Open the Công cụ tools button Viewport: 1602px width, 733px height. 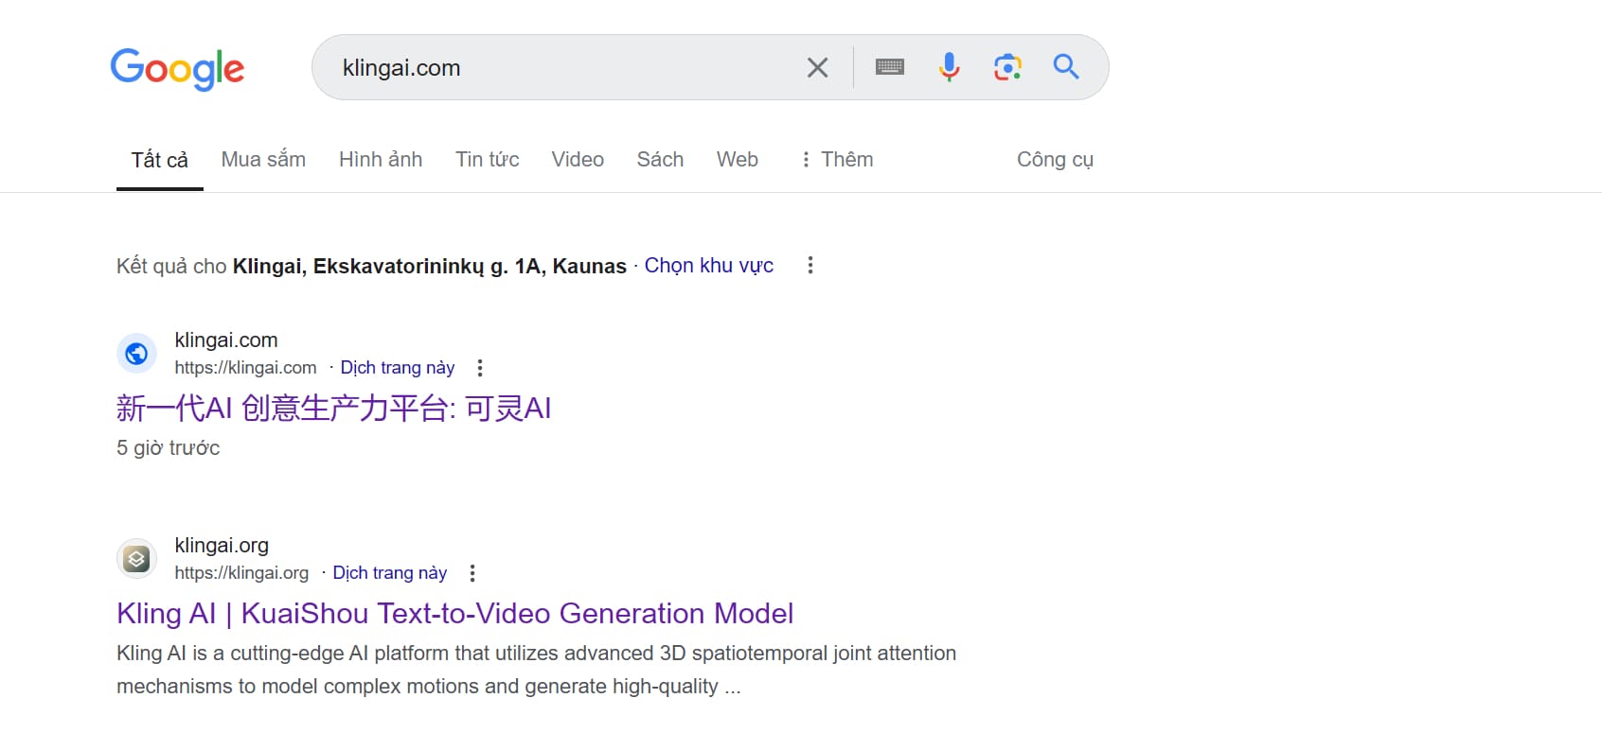1055,159
